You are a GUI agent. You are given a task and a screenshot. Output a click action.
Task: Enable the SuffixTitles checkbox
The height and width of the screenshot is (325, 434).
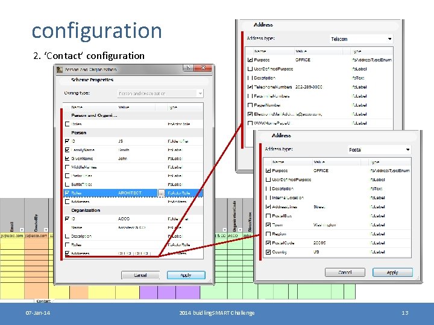[67, 184]
